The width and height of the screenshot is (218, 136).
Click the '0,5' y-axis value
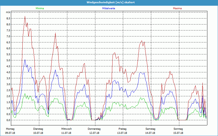8,114
